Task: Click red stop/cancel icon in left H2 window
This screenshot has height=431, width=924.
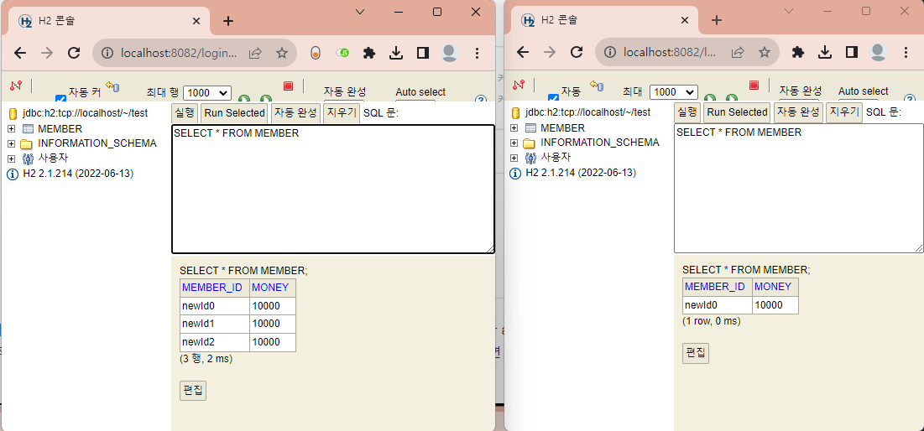Action: point(288,86)
